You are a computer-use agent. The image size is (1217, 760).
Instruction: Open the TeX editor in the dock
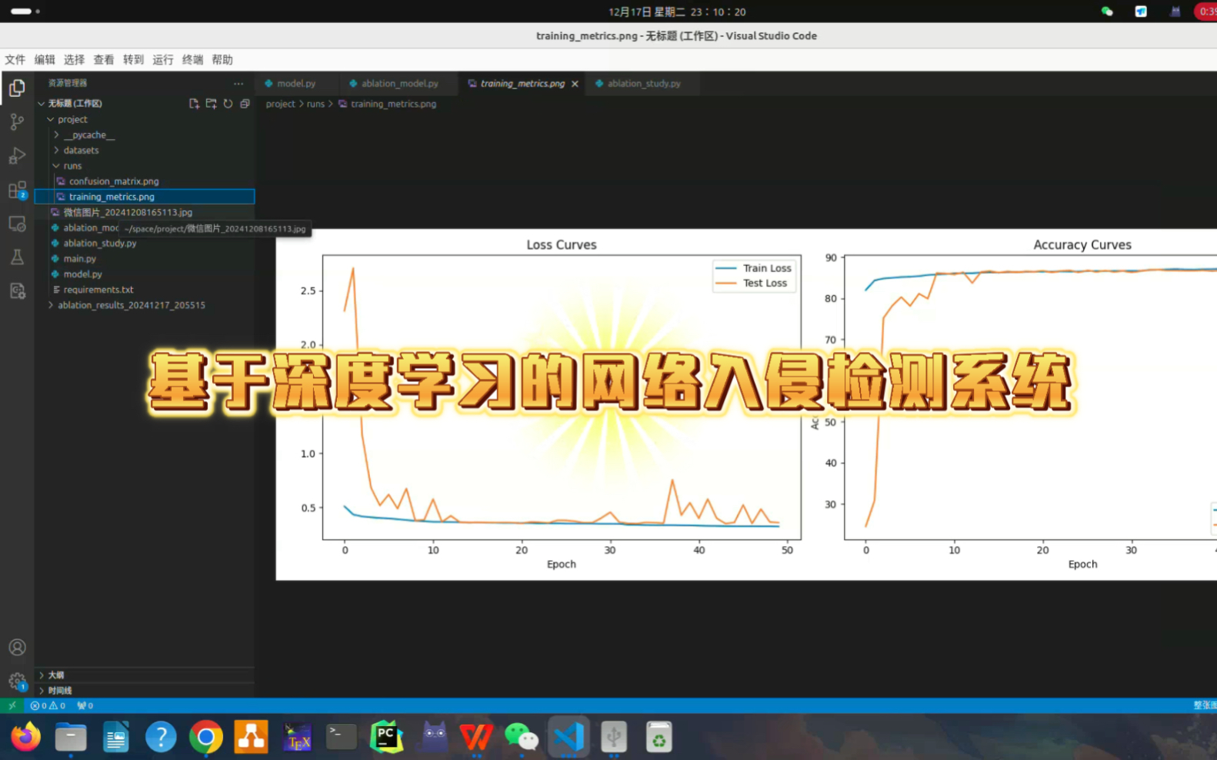297,738
